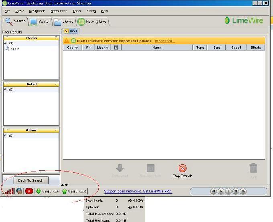Screen dimensions: 273x222
Task: Select All (0) in Artist filter
Action: (x=31, y=89)
